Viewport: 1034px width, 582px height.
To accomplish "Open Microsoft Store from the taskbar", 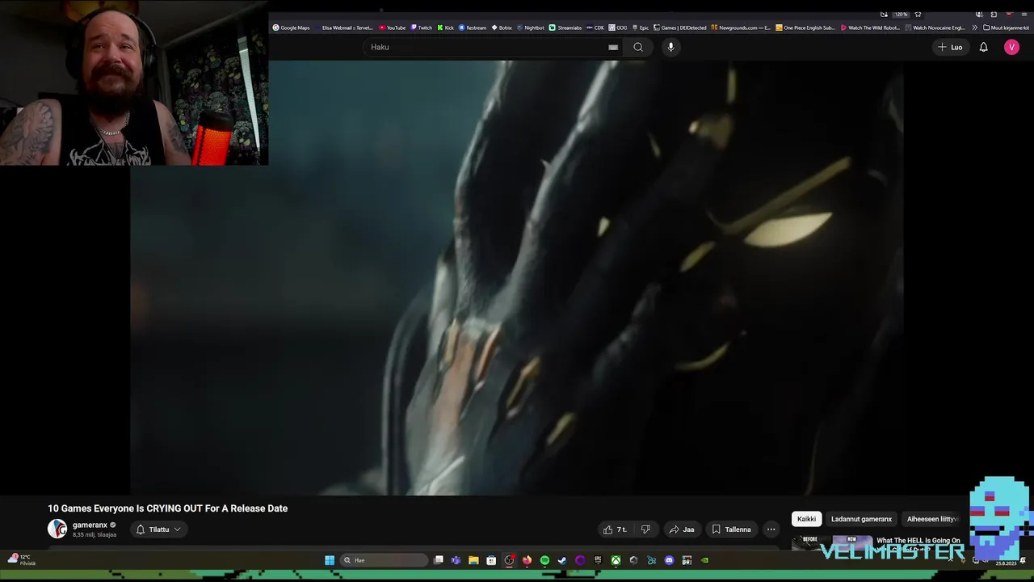I will click(491, 560).
